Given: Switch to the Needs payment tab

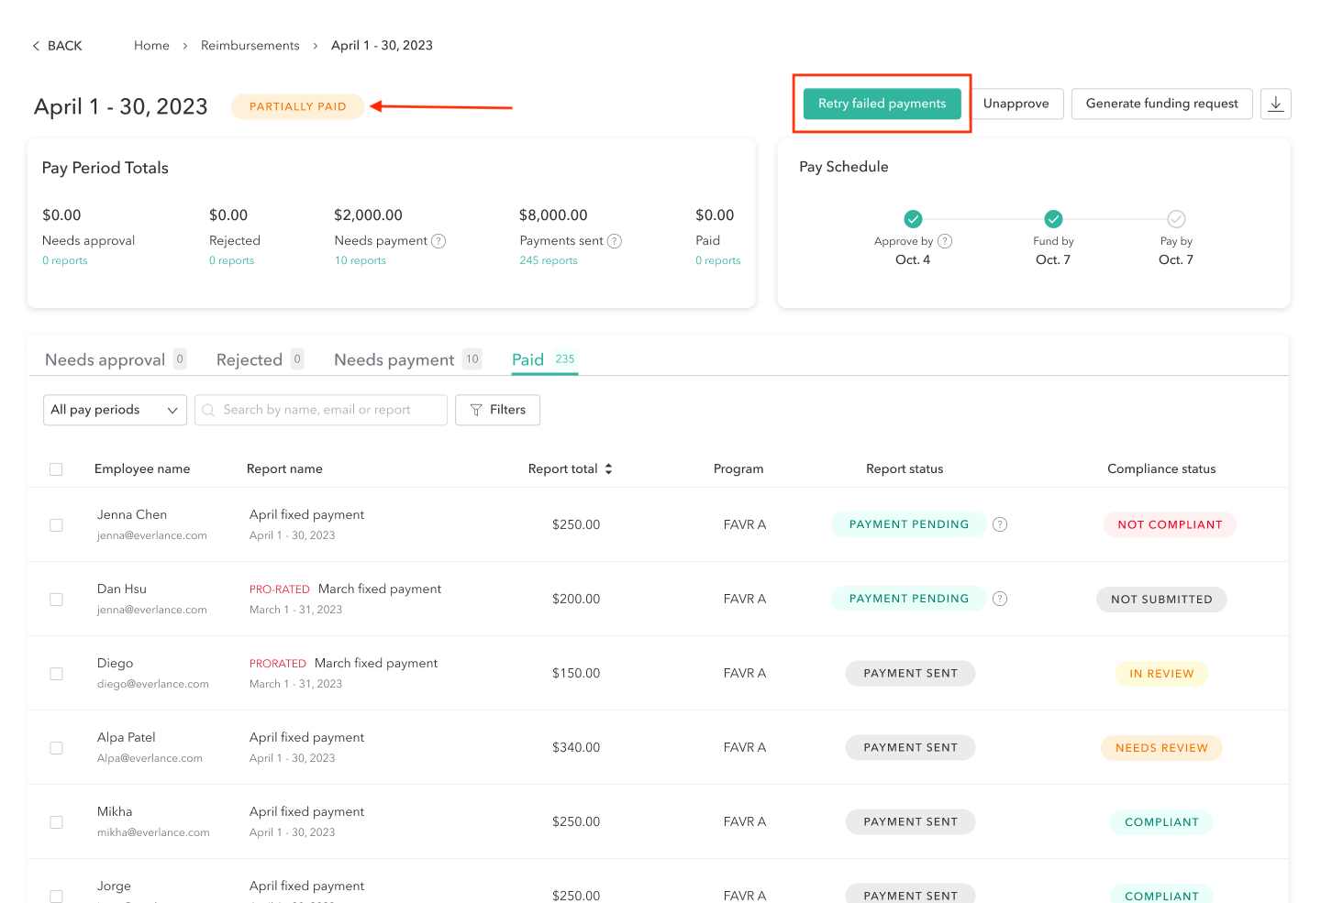Looking at the screenshot, I should 394,359.
